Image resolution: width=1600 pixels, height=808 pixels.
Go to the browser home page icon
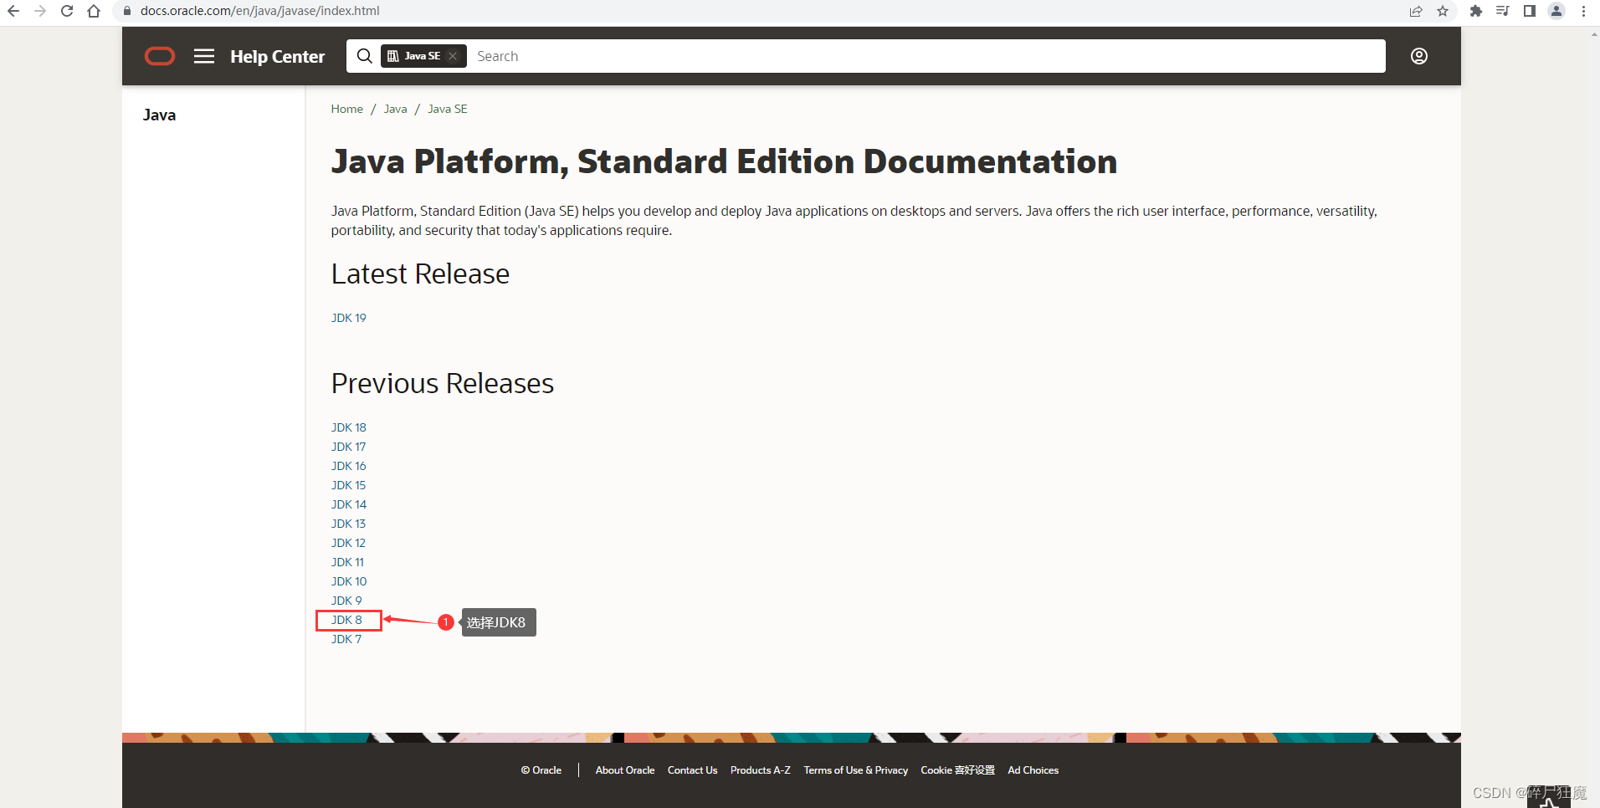tap(94, 11)
